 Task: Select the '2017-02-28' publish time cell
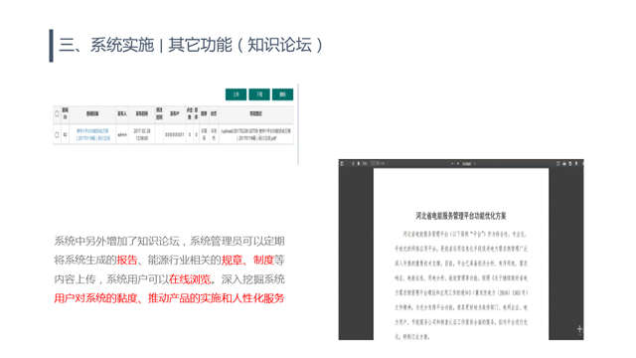[142, 134]
